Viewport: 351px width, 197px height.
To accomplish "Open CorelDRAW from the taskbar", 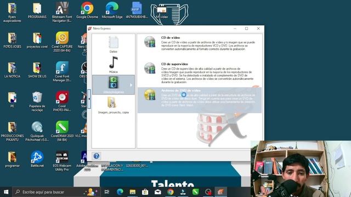I will click(x=195, y=192).
